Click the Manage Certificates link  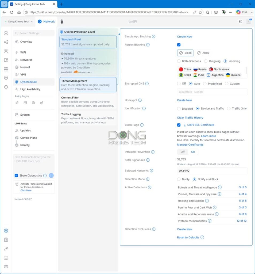click(x=190, y=145)
